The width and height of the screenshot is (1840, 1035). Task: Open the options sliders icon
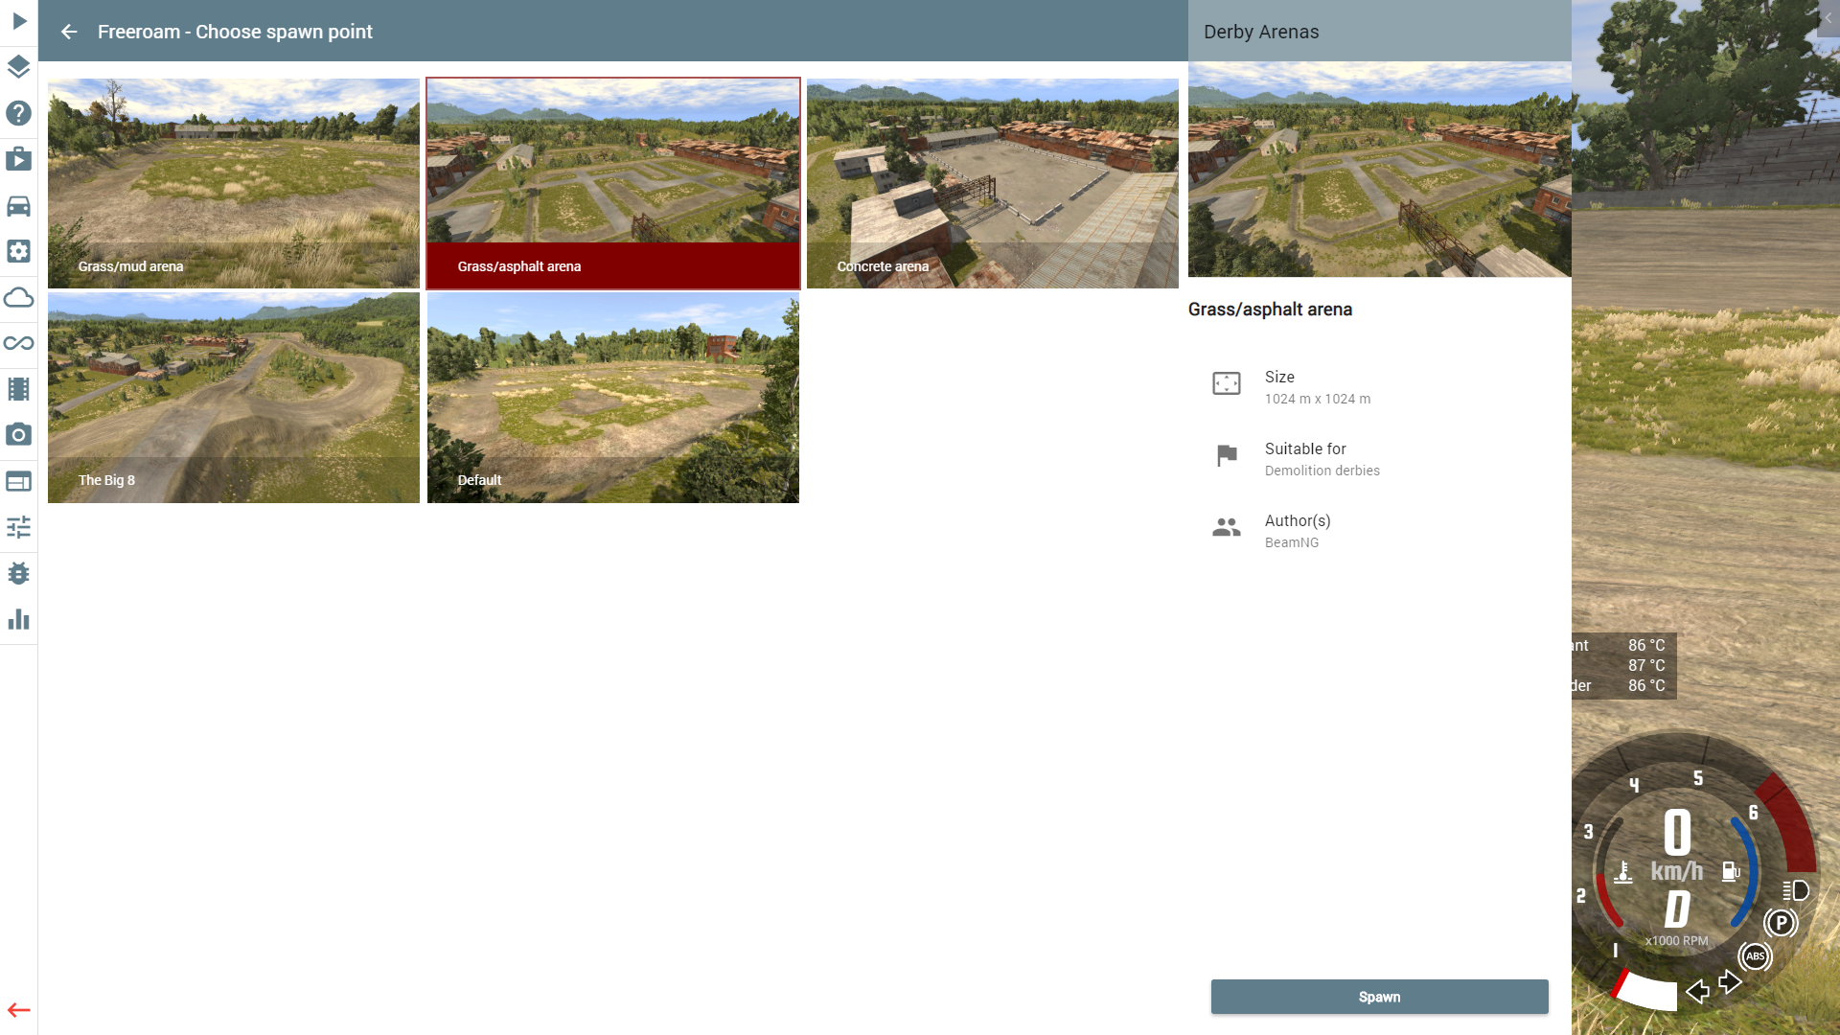click(19, 527)
